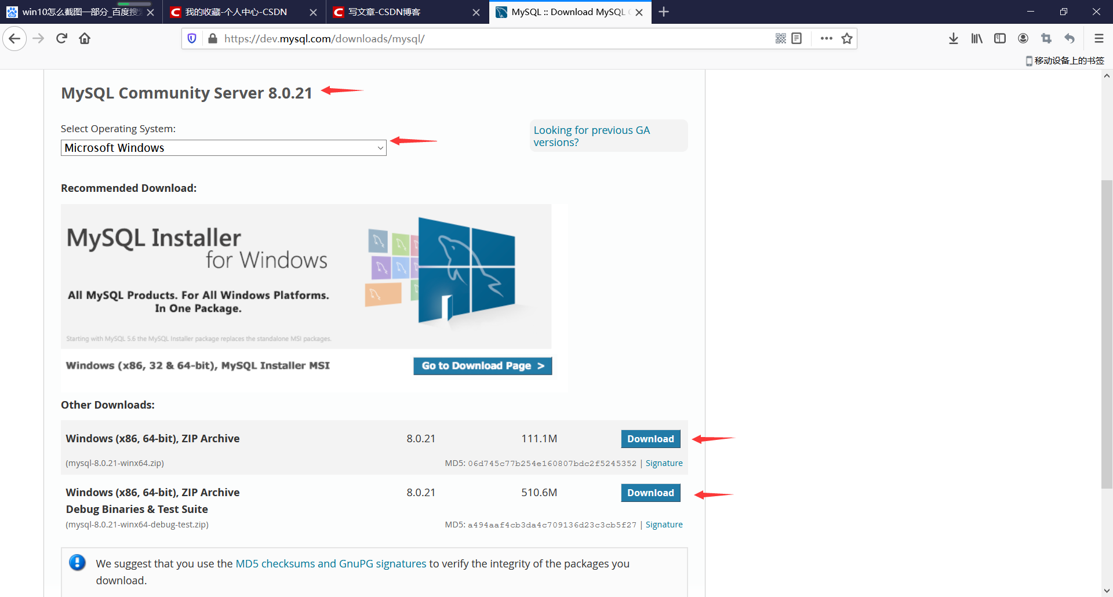
Task: Expand the Select Operating System dropdown
Action: point(223,148)
